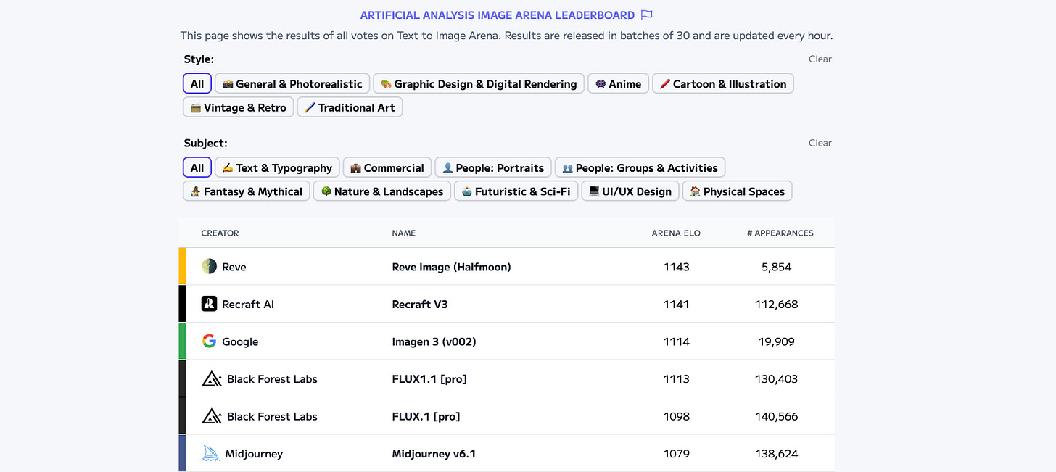Apply the Nature & Landscapes subject filter
The height and width of the screenshot is (472, 1056).
pos(381,191)
